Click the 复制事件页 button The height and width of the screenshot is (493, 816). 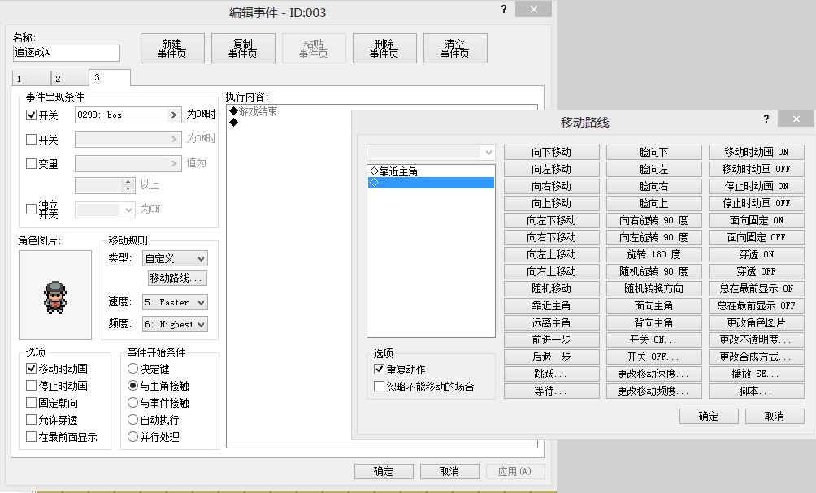point(243,49)
